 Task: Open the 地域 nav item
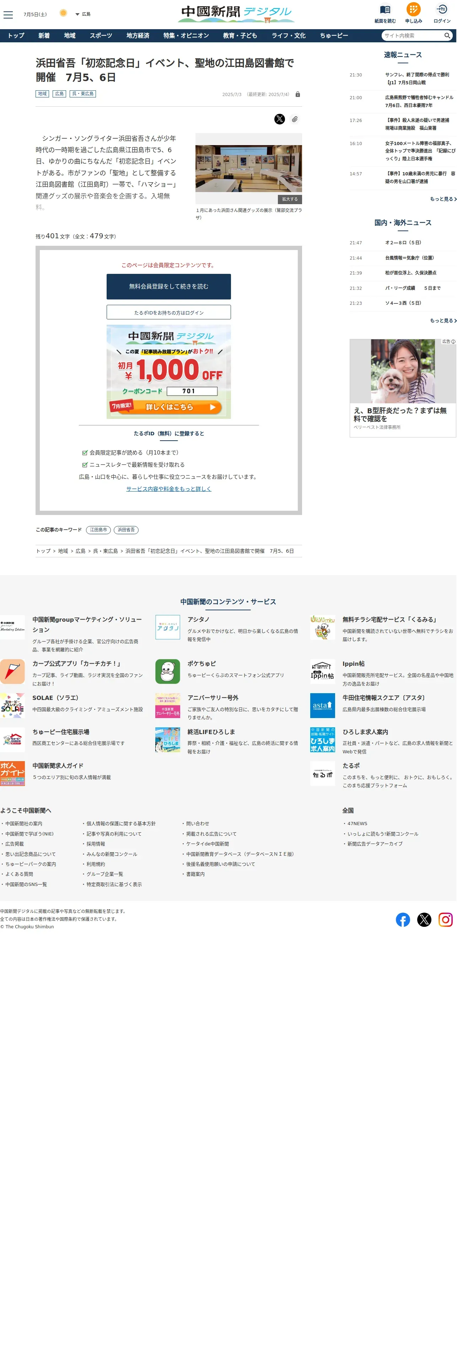(70, 36)
